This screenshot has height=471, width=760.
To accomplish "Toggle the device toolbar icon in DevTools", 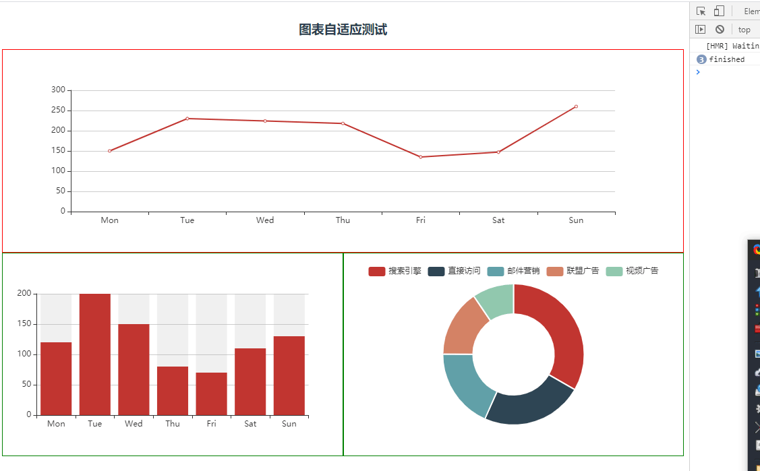I will 719,11.
